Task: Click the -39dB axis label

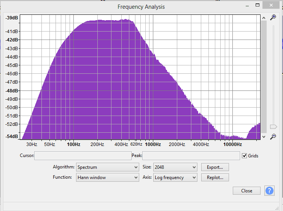Action: coord(12,17)
